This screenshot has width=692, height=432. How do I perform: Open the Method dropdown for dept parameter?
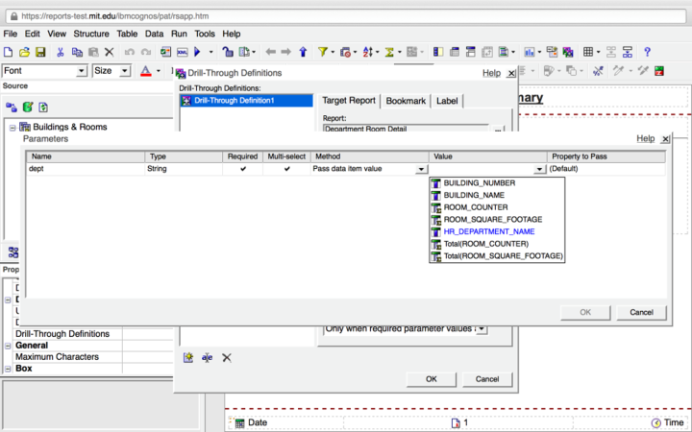pyautogui.click(x=421, y=169)
